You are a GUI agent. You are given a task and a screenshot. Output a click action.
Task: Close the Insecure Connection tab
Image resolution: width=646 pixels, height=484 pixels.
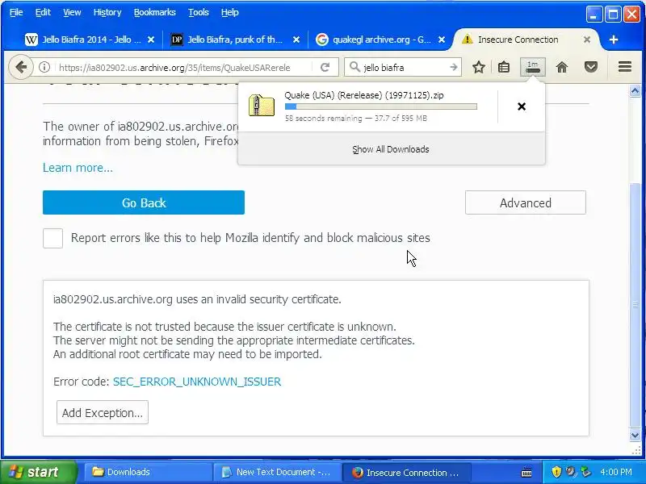pos(587,40)
